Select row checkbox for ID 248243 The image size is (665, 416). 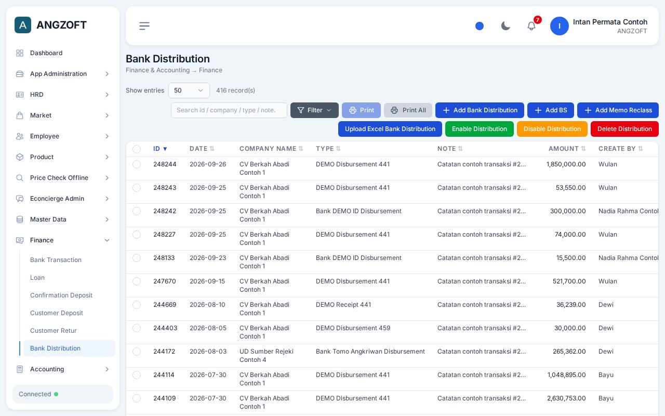[137, 188]
